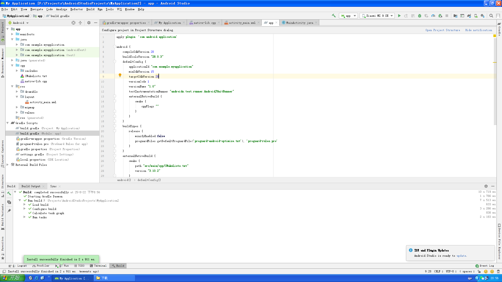502x282 pixels.
Task: Open AVD Manager icon
Action: (476, 16)
